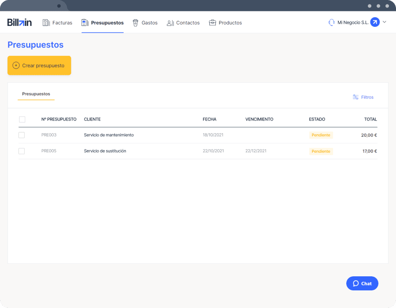Click the Pendiente badge for PRE003
This screenshot has height=308, width=396.
click(x=321, y=135)
